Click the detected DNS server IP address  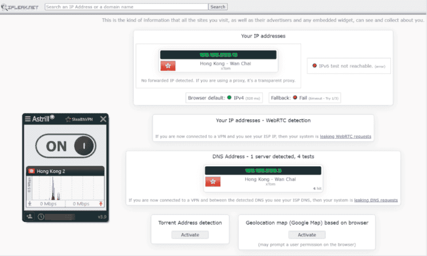(x=263, y=171)
